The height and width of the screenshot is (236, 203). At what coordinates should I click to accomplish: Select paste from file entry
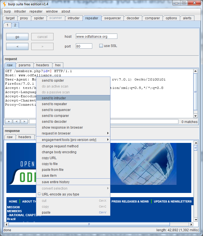coord(73,170)
